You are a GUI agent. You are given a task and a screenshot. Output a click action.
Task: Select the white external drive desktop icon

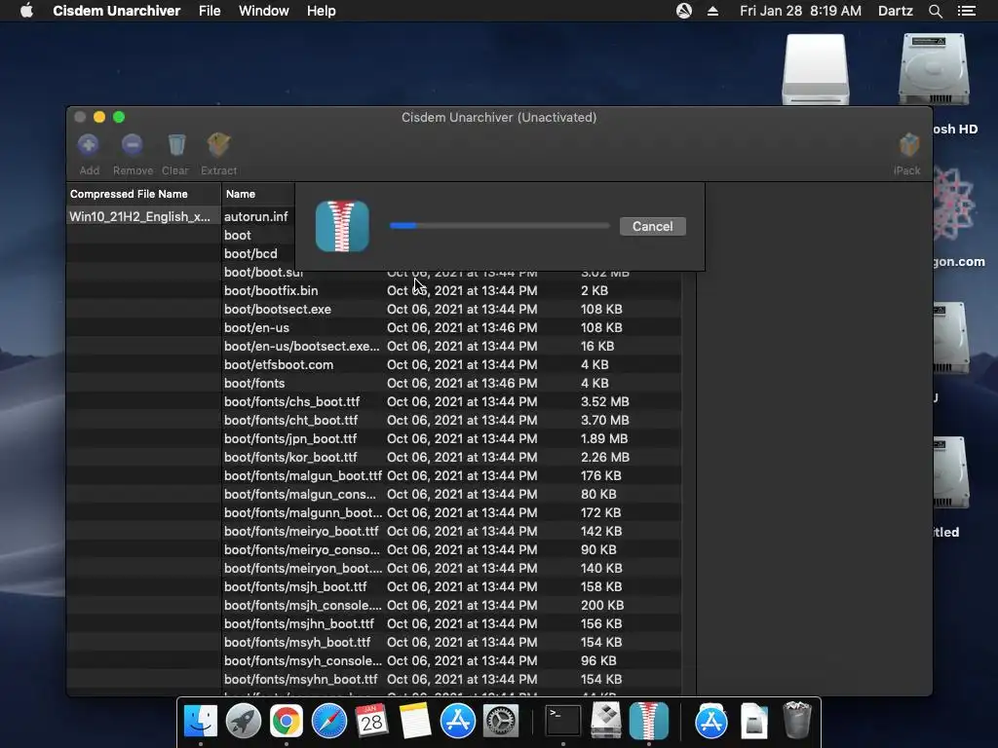[x=816, y=69]
